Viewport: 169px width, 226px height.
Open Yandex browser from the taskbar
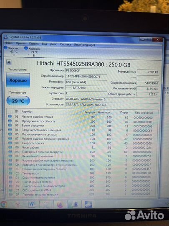click(x=18, y=204)
